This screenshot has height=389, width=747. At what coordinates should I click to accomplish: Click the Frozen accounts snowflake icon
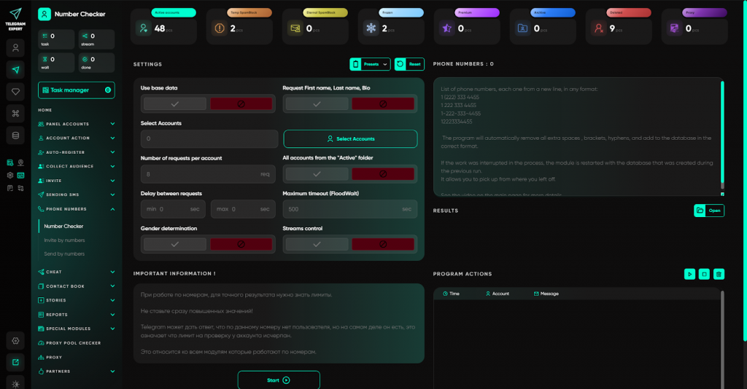pyautogui.click(x=371, y=28)
